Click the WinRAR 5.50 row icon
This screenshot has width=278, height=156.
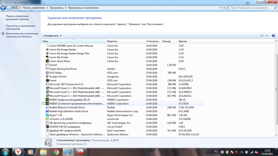point(47,127)
